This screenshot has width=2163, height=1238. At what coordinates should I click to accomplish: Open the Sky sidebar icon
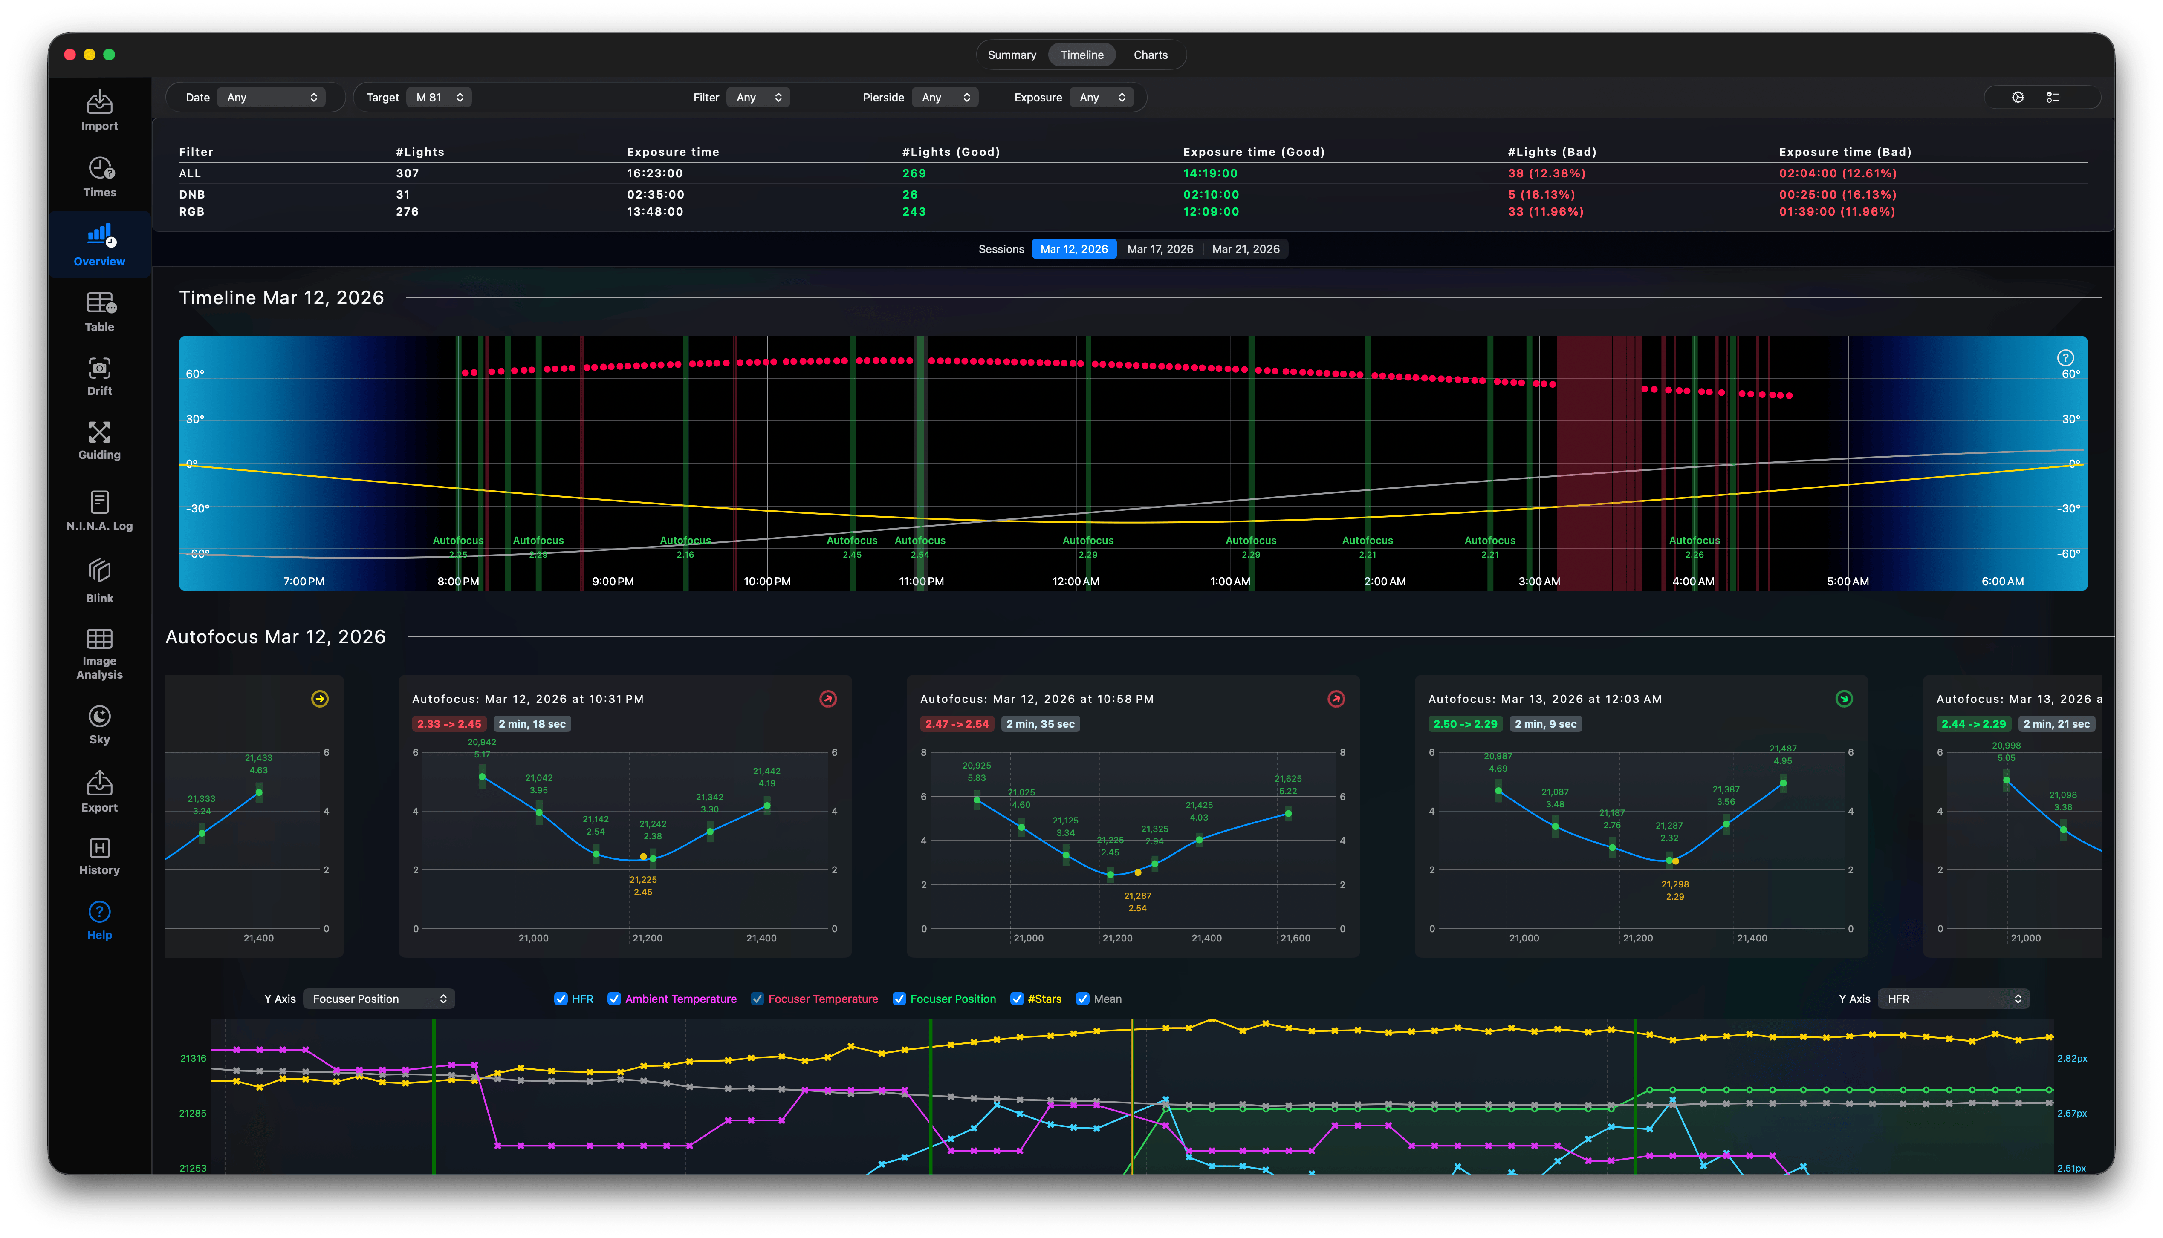(x=99, y=716)
